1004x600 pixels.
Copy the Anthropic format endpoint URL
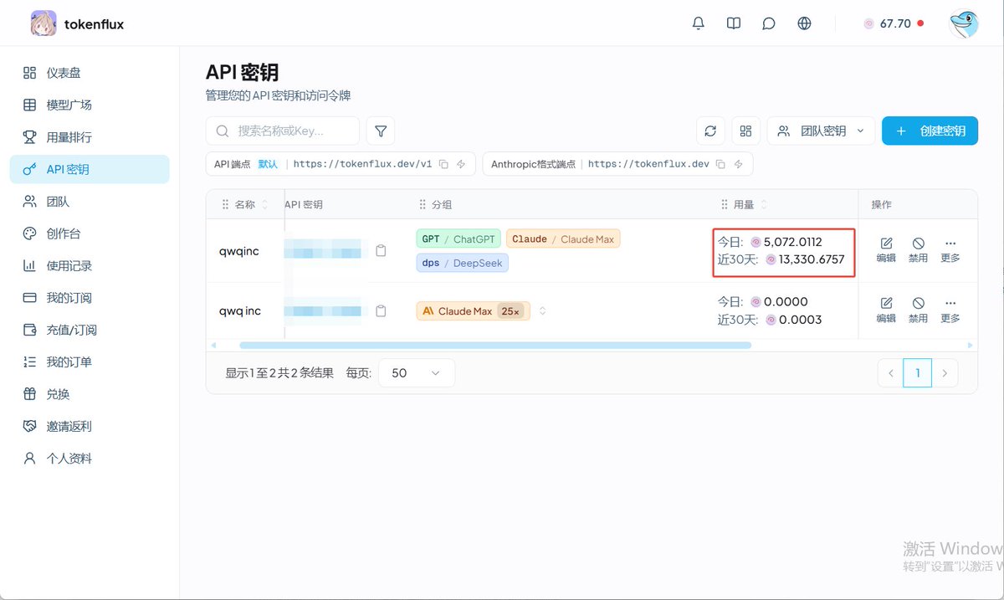coord(721,164)
